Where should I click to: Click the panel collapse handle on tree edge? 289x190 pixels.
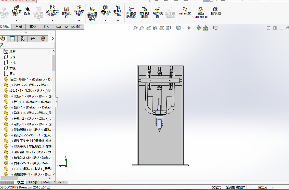point(57,102)
